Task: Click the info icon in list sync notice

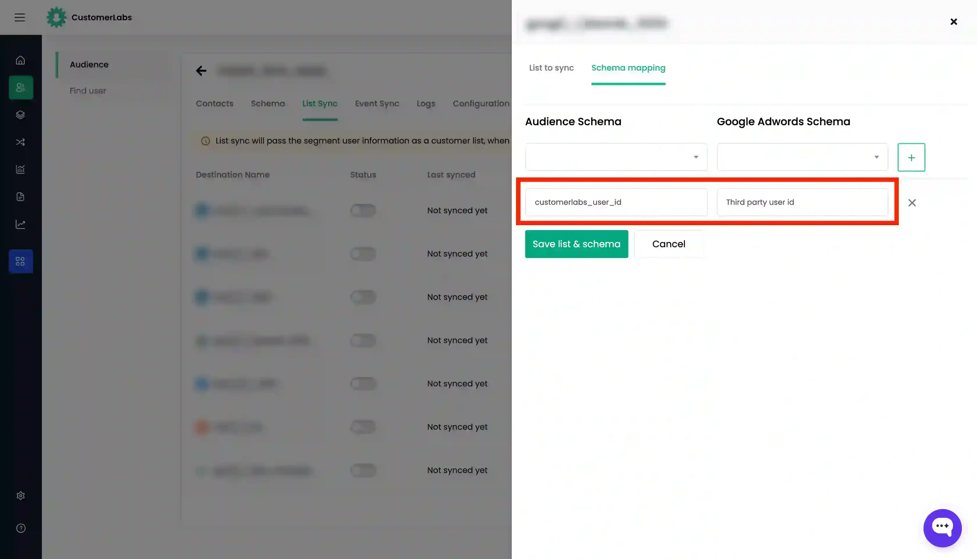Action: (x=206, y=141)
